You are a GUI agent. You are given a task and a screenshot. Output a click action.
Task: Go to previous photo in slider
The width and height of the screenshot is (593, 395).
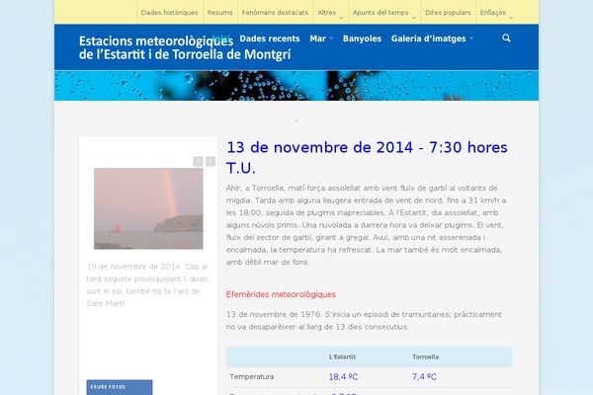pos(199,161)
